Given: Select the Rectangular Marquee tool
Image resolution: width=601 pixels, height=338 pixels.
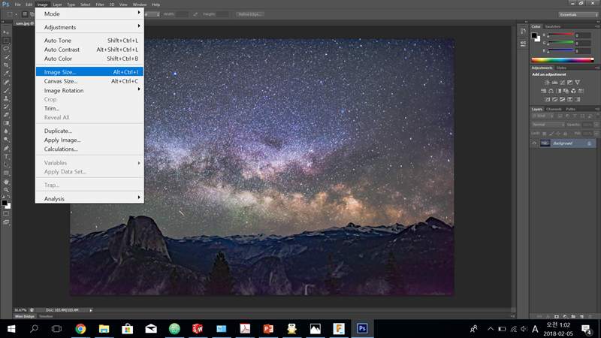Looking at the screenshot, I should [x=6, y=41].
